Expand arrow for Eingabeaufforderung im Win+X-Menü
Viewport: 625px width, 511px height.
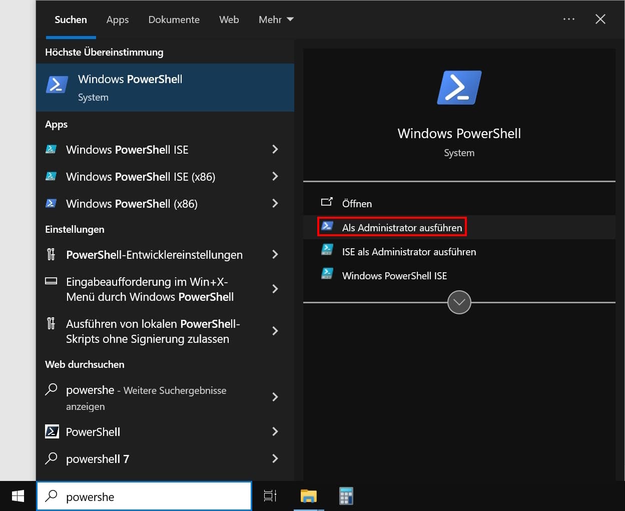click(275, 289)
